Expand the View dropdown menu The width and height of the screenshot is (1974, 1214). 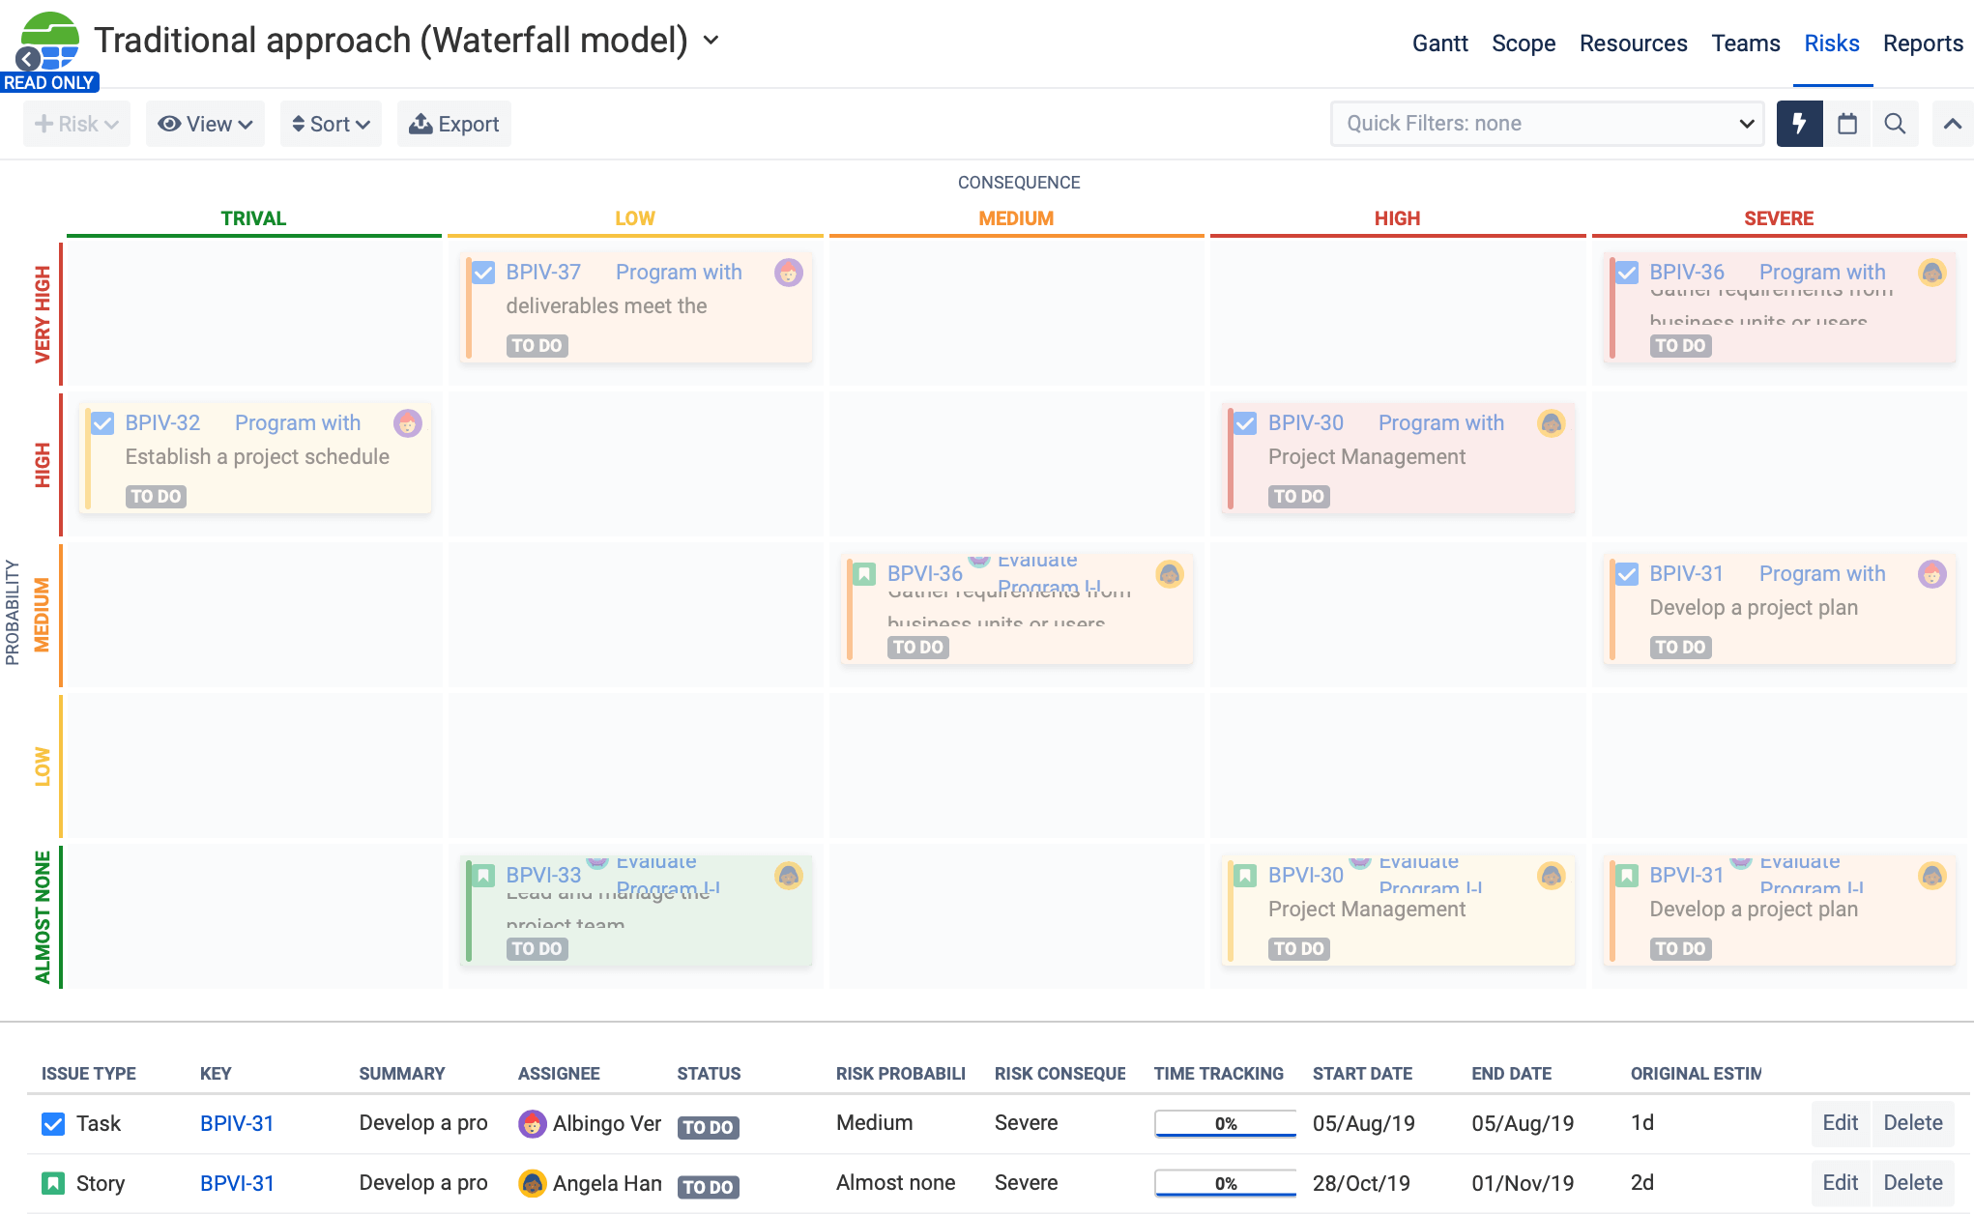(205, 124)
